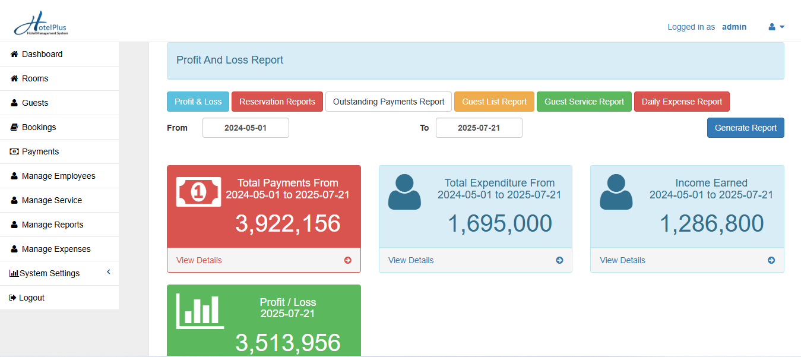
Task: Open the Guests section
Action: click(59, 103)
